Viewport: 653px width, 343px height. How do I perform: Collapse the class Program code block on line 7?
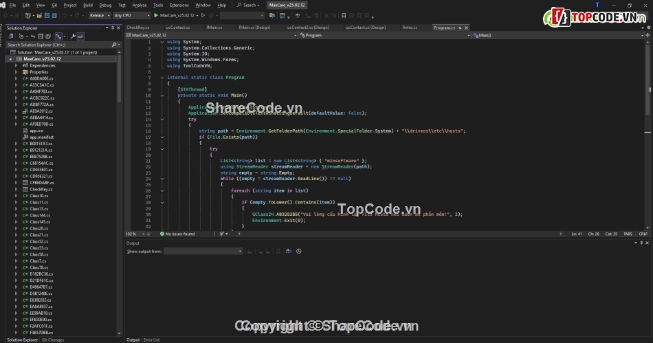pyautogui.click(x=162, y=78)
